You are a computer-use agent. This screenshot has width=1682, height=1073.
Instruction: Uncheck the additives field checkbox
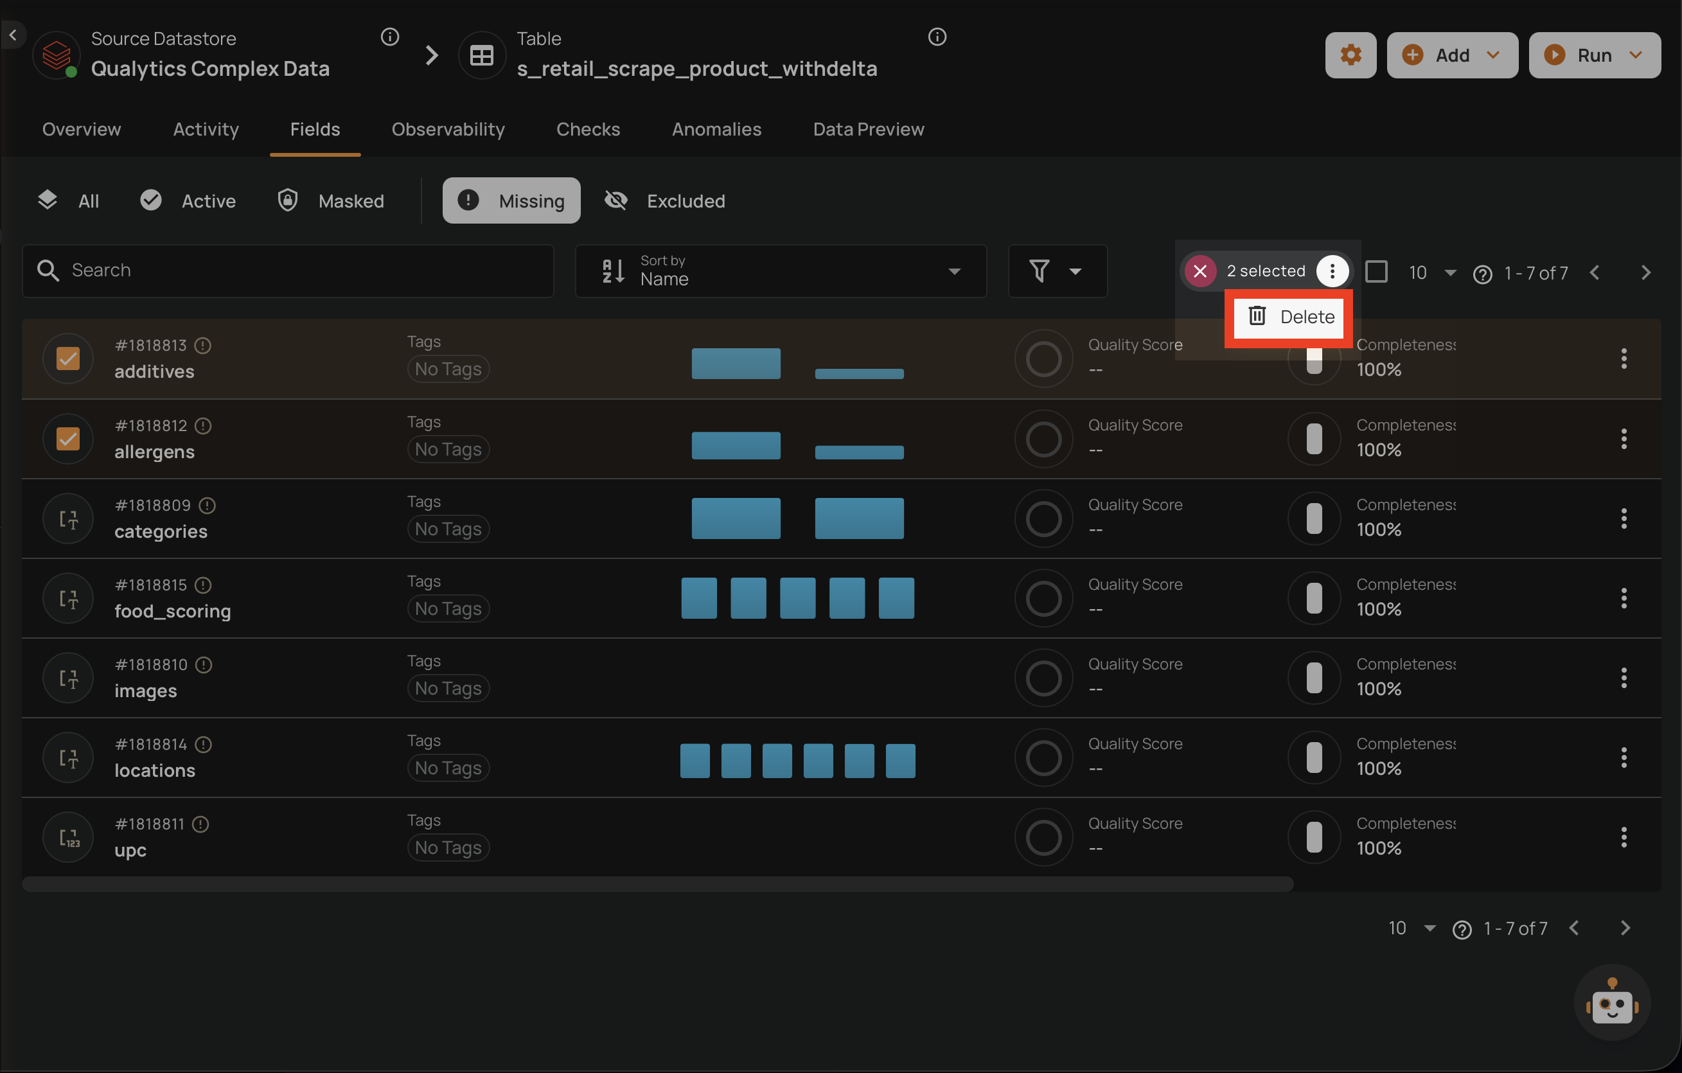[67, 359]
